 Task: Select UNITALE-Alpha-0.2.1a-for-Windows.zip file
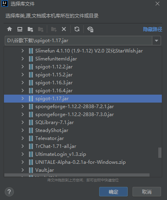81,162
